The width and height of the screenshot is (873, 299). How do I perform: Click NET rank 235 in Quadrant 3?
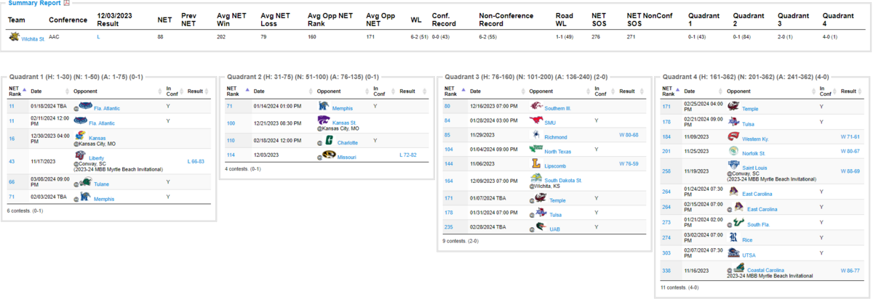pos(447,228)
